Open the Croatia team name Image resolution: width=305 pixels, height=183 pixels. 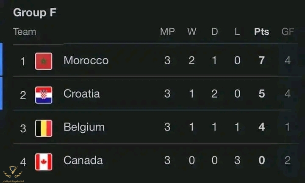click(81, 94)
